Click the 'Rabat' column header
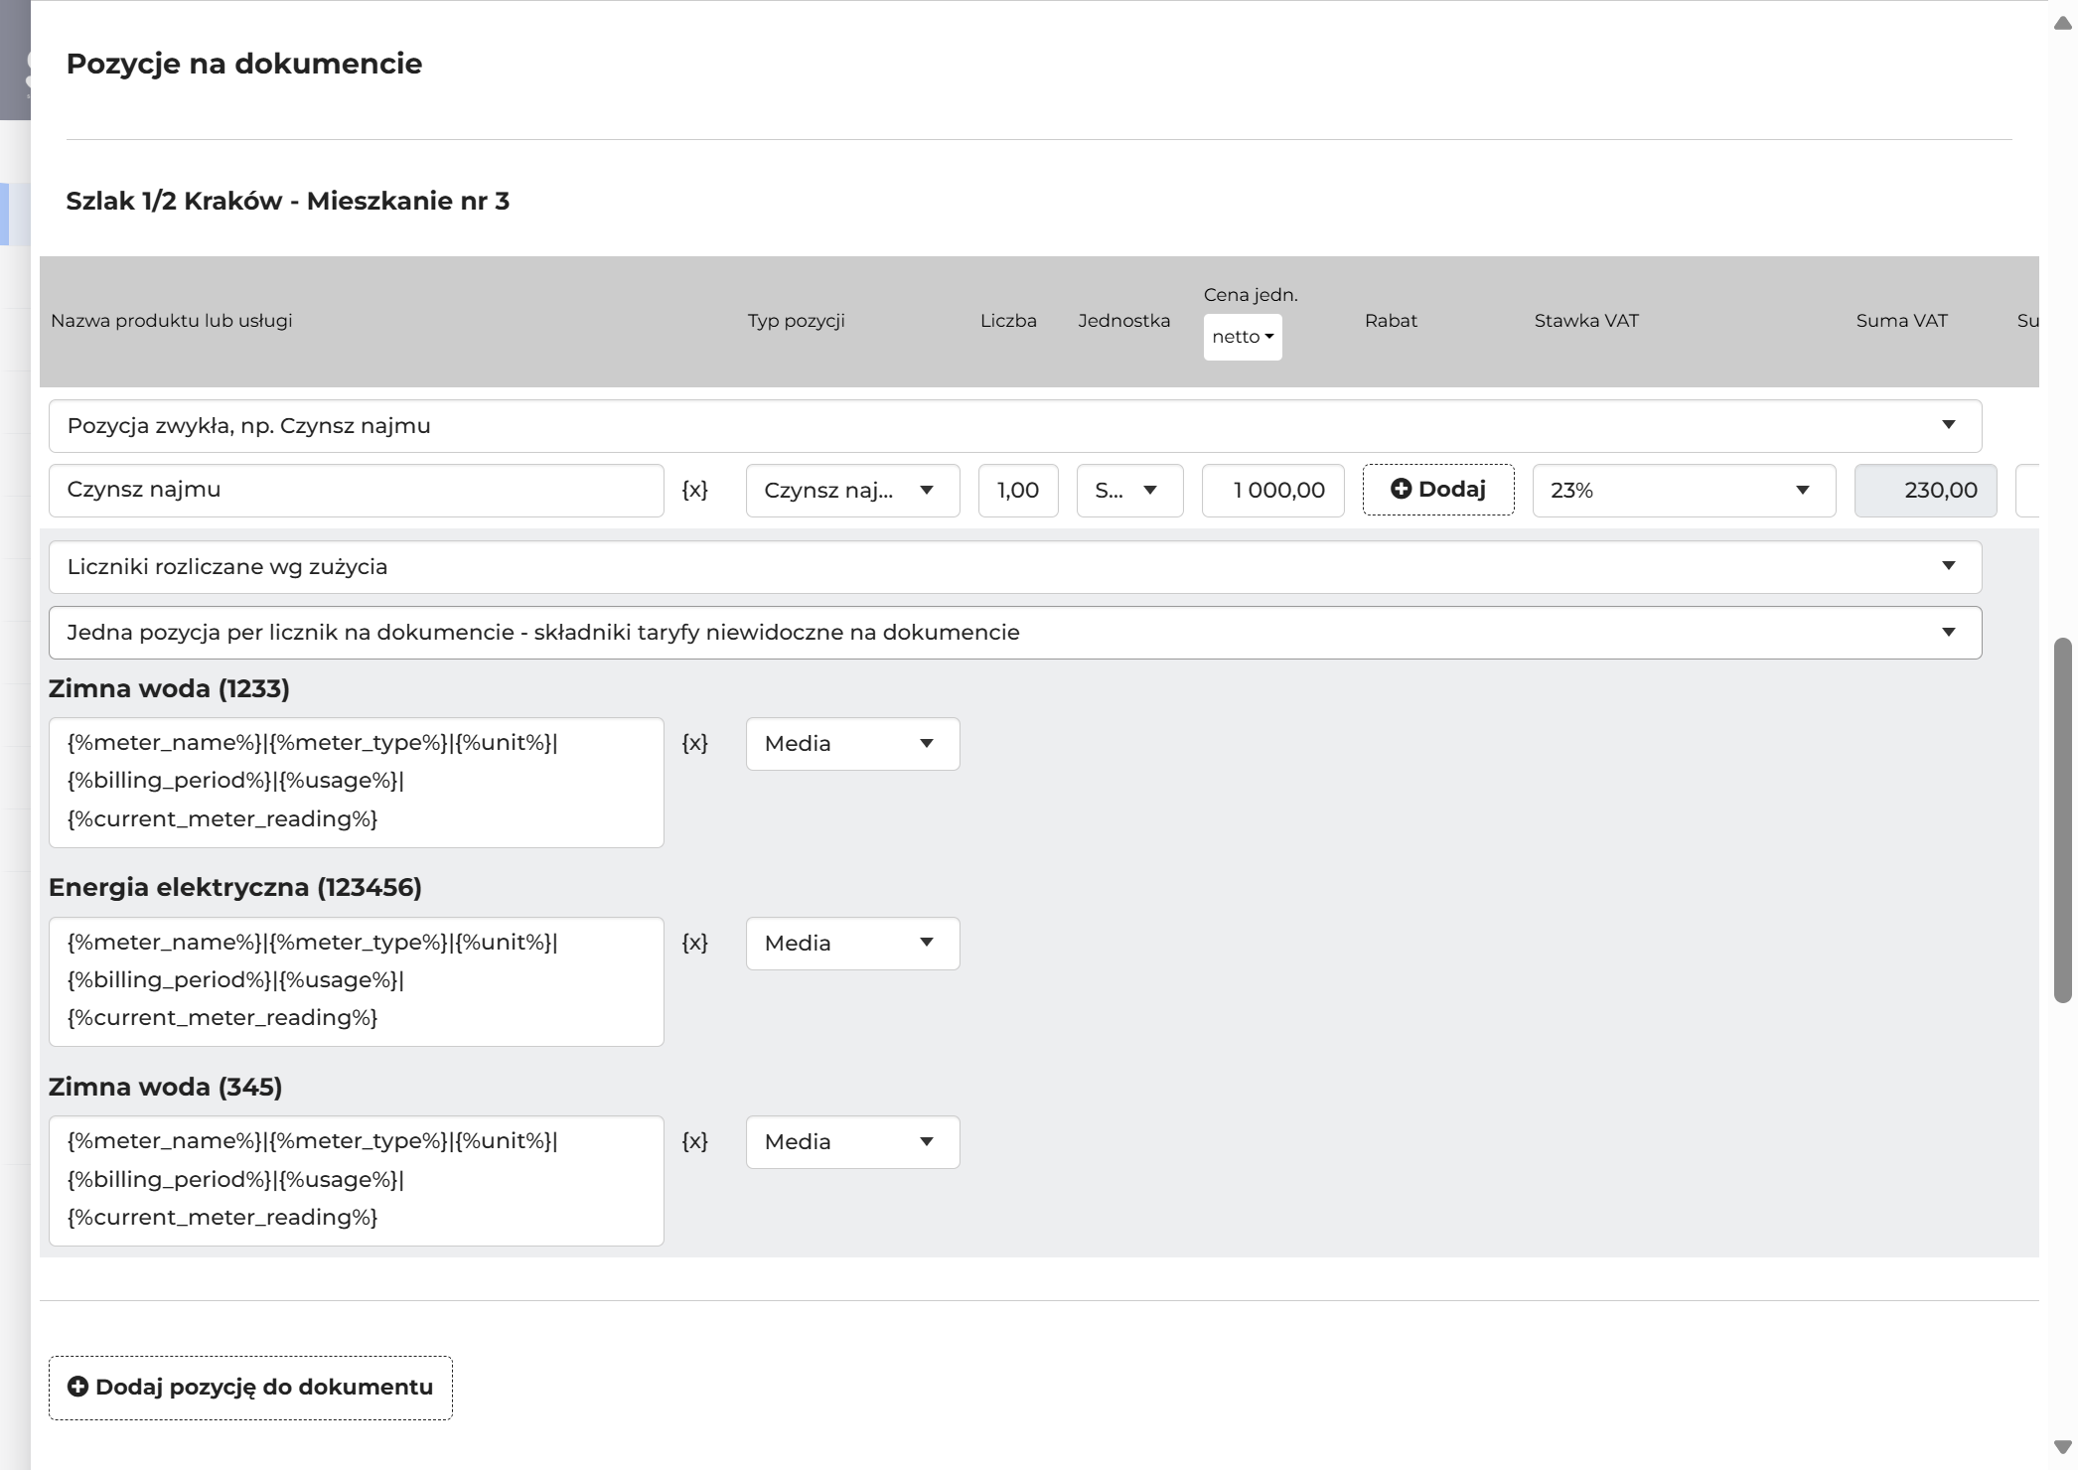The width and height of the screenshot is (2078, 1470). tap(1391, 321)
